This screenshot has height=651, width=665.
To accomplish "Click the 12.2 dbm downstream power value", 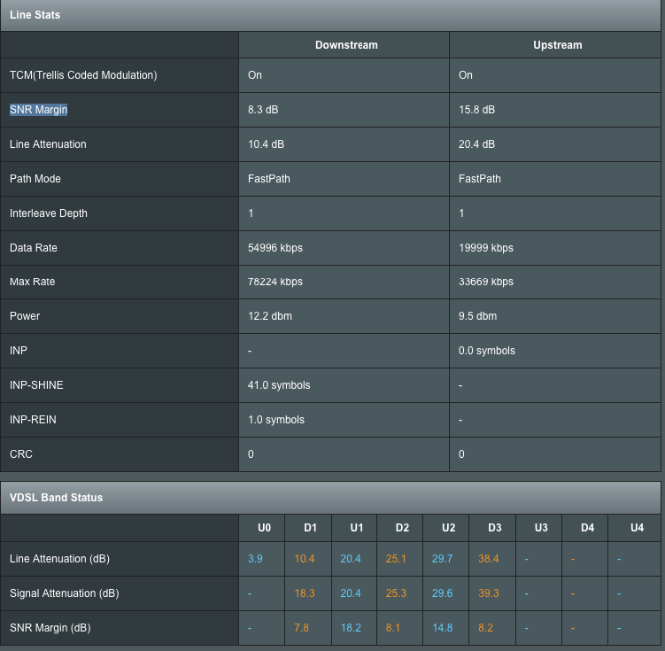I will [270, 316].
